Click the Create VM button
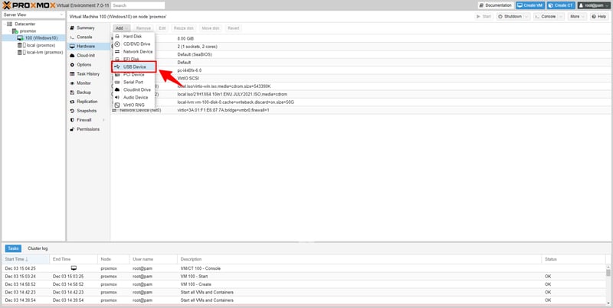Screen dimensions: 613x308 click(x=536, y=5)
